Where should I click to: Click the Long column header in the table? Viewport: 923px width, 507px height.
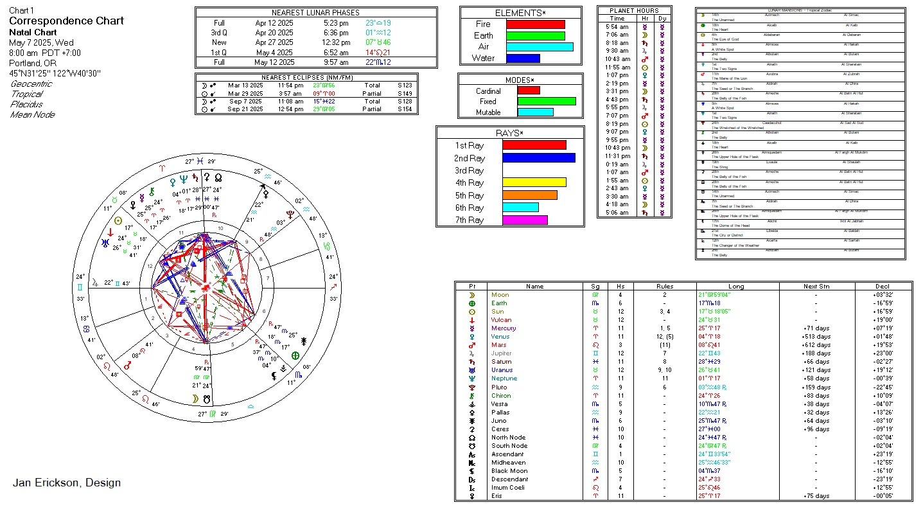737,287
